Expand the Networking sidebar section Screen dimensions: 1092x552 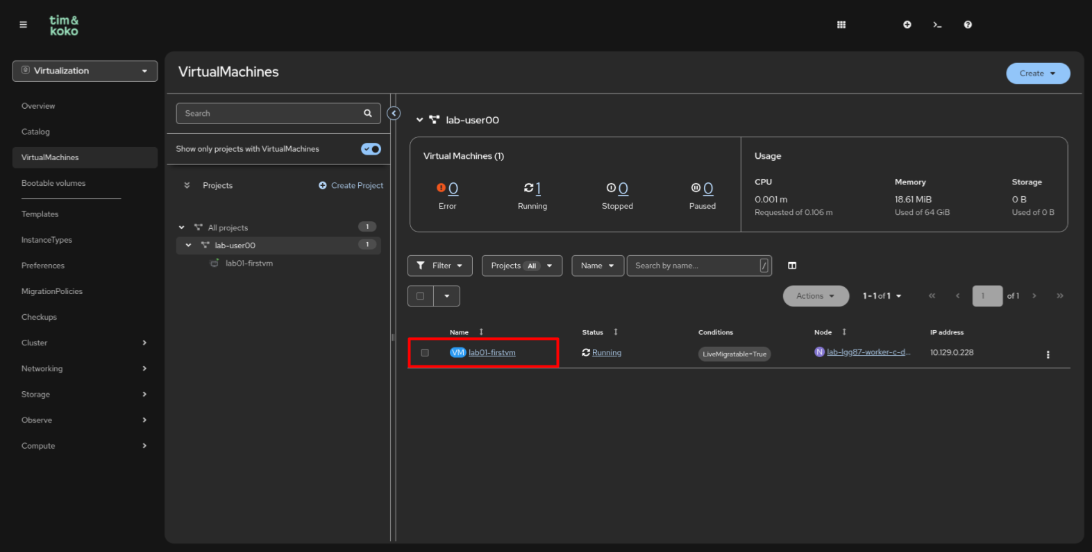point(84,369)
